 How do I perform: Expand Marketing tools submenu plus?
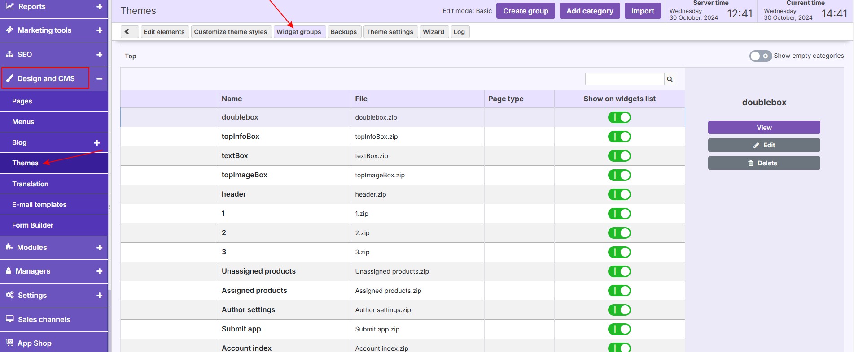[x=100, y=30]
